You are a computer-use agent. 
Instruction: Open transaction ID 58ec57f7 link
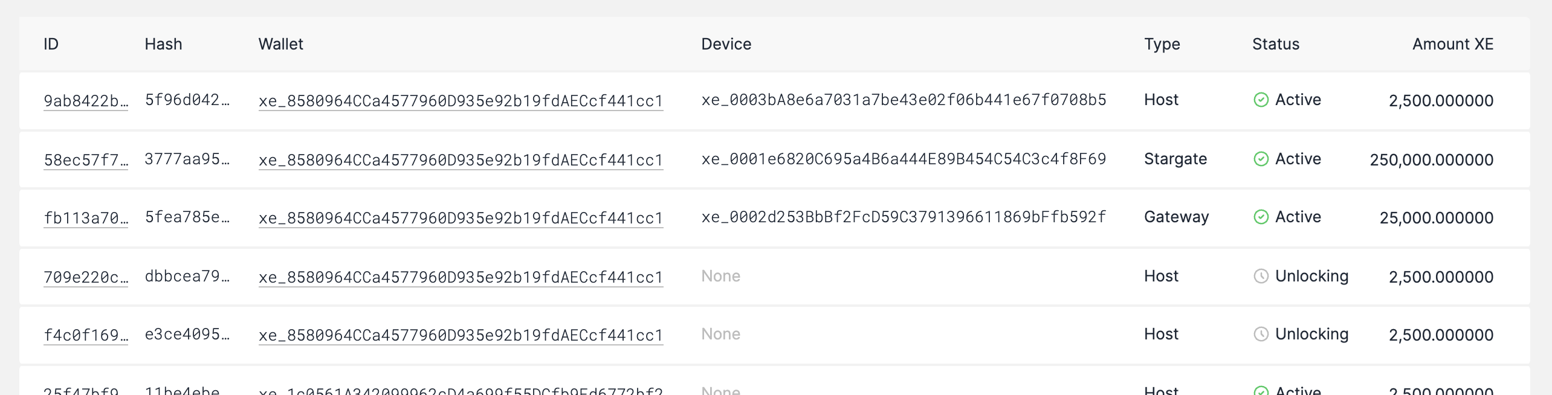(x=86, y=160)
